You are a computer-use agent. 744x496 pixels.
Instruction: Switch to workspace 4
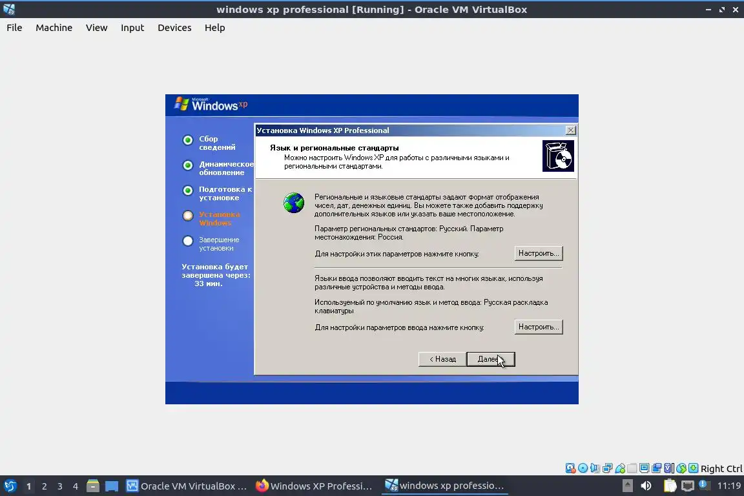pos(76,486)
